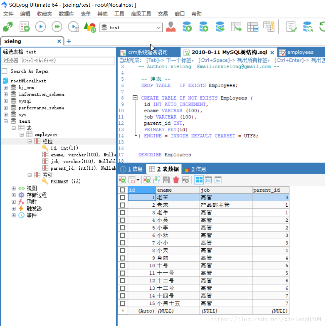The image size is (325, 326).
Task: Open new query editor icon
Action: pos(25,27)
